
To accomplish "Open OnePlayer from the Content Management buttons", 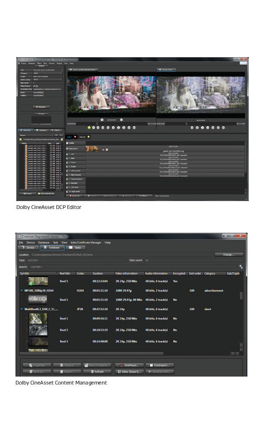I will pos(129,365).
